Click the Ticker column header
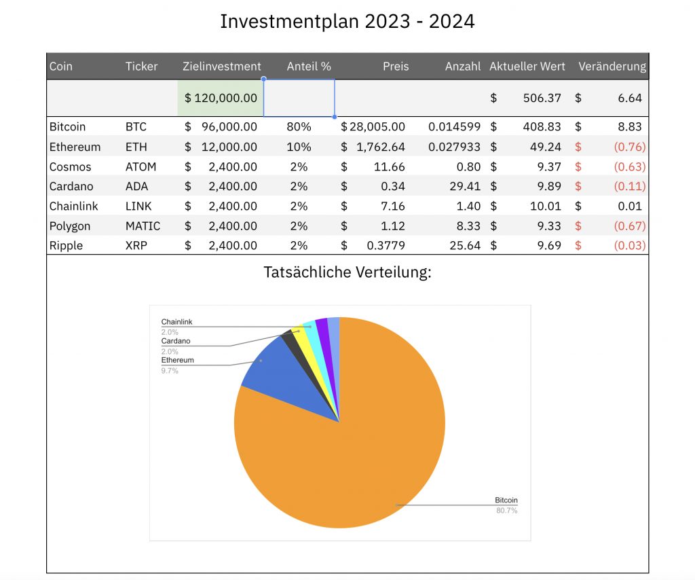 click(x=141, y=66)
